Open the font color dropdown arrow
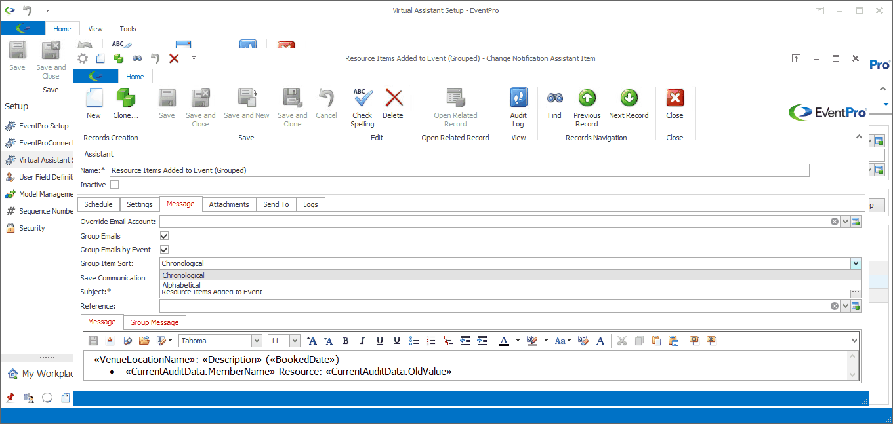 click(x=518, y=341)
